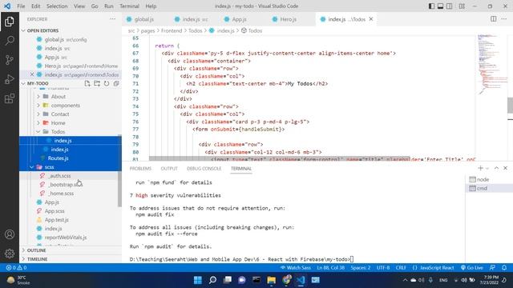The width and height of the screenshot is (513, 288).
Task: Select the cmd terminal instance
Action: tap(487, 188)
